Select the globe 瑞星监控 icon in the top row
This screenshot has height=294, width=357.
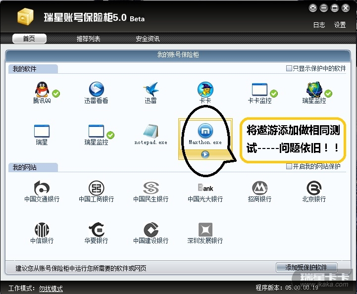[314, 90]
